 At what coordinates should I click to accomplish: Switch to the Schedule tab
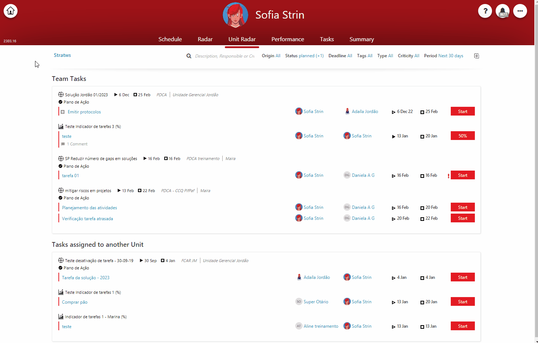coord(170,39)
